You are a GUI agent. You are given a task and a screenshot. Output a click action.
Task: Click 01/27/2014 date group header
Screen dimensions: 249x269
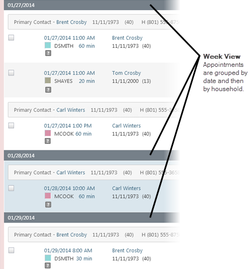click(x=92, y=5)
